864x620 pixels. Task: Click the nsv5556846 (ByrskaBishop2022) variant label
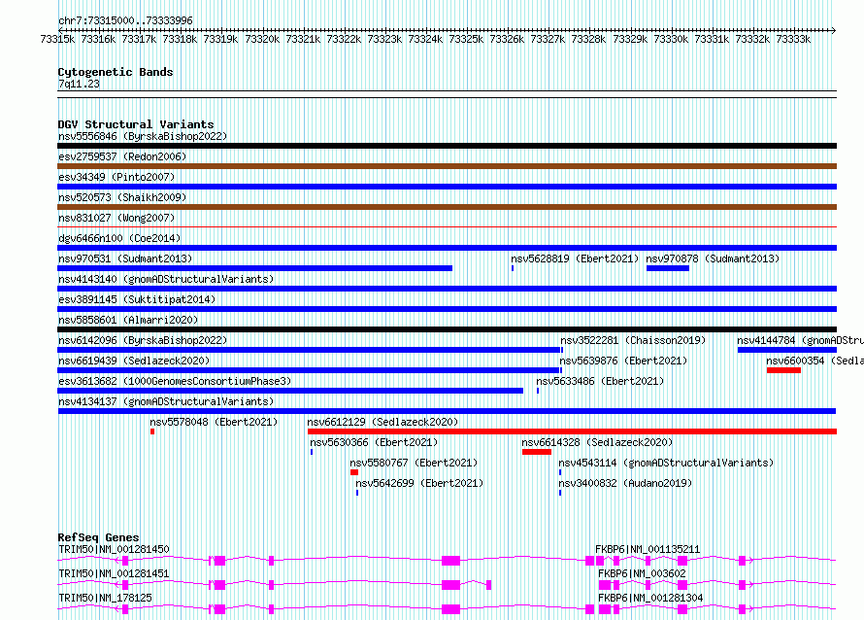143,136
